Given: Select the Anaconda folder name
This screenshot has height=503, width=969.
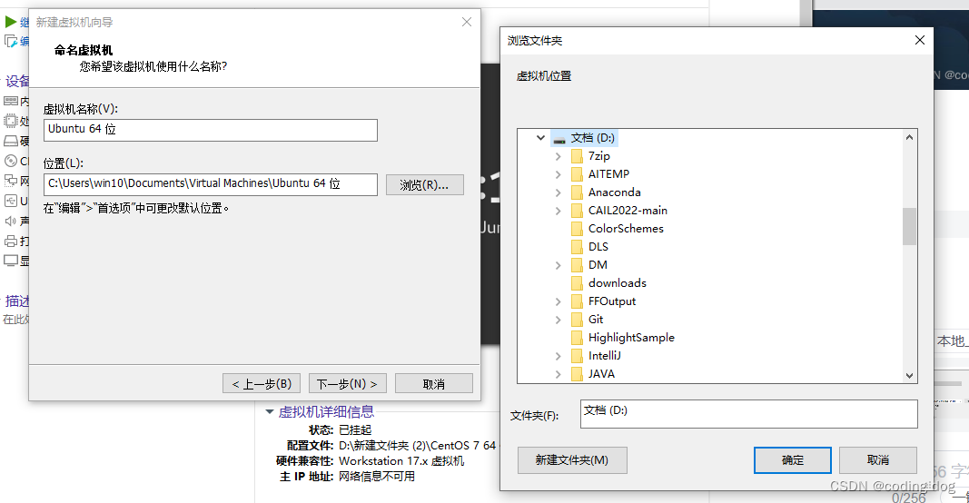Looking at the screenshot, I should [615, 192].
